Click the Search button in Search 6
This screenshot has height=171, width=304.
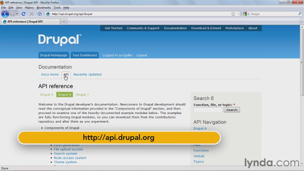[232, 110]
